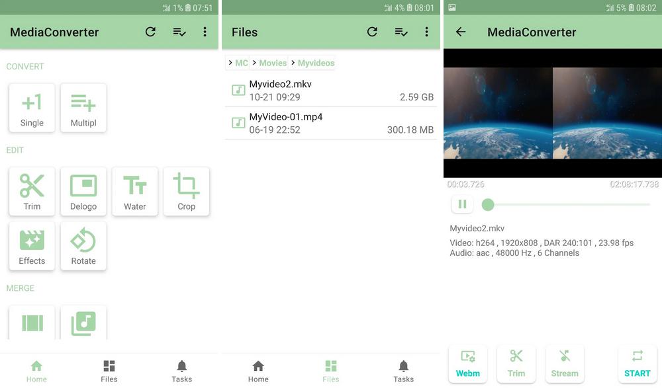Viewport: 662px width, 388px height.
Task: Go back from the MediaConverter preview screen
Action: tap(461, 32)
